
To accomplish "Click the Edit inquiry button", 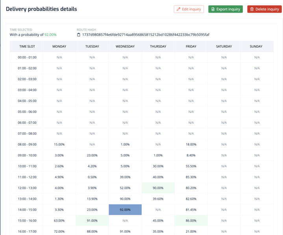I will point(189,9).
